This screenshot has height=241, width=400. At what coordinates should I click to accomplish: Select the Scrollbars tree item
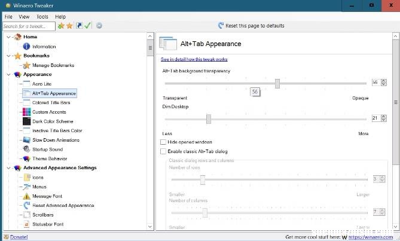[x=43, y=215]
